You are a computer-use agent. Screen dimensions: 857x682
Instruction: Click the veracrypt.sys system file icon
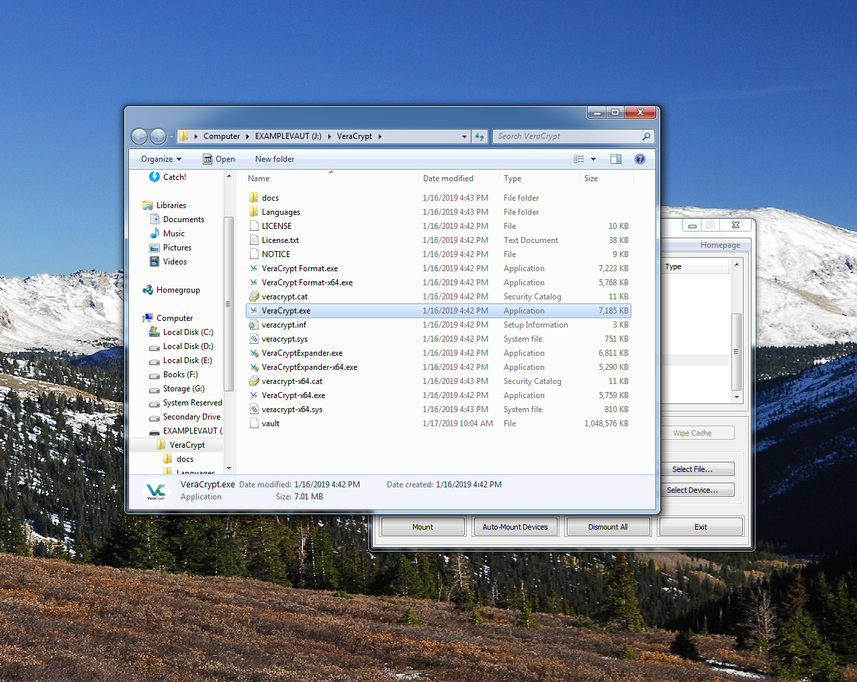click(x=254, y=339)
